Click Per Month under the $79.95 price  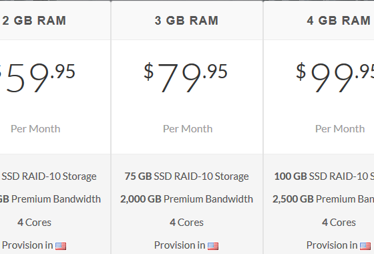[188, 129]
